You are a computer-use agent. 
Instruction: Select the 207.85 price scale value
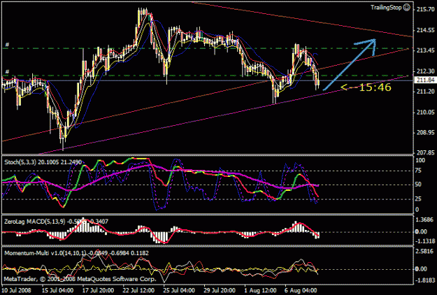point(425,153)
